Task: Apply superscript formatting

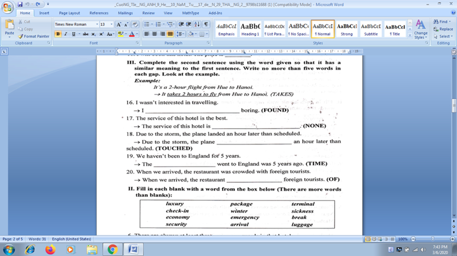Action: [101, 34]
